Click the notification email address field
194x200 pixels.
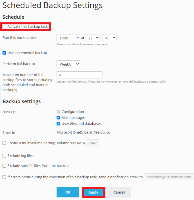tap(169, 177)
